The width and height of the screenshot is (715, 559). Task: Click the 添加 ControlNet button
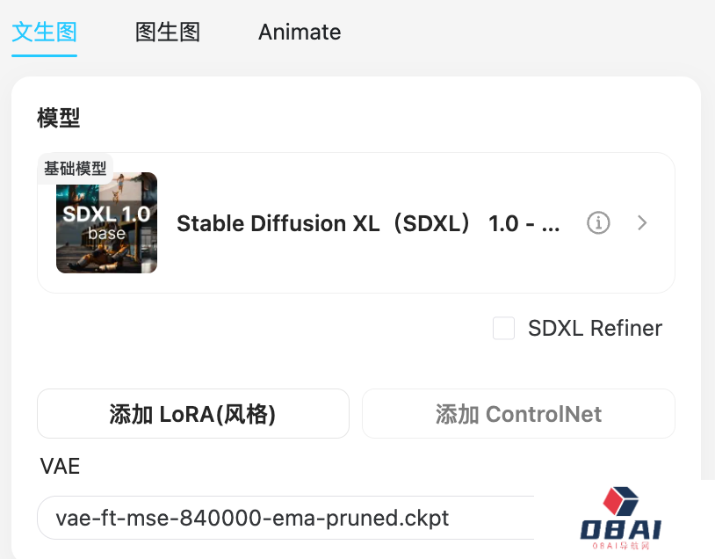[518, 414]
